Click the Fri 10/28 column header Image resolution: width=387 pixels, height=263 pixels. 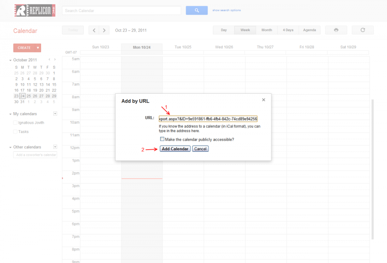click(307, 47)
